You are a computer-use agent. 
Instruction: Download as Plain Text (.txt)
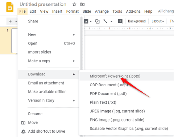point(127,102)
